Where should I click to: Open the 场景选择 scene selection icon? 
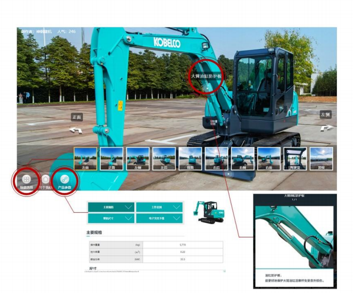[26, 180]
